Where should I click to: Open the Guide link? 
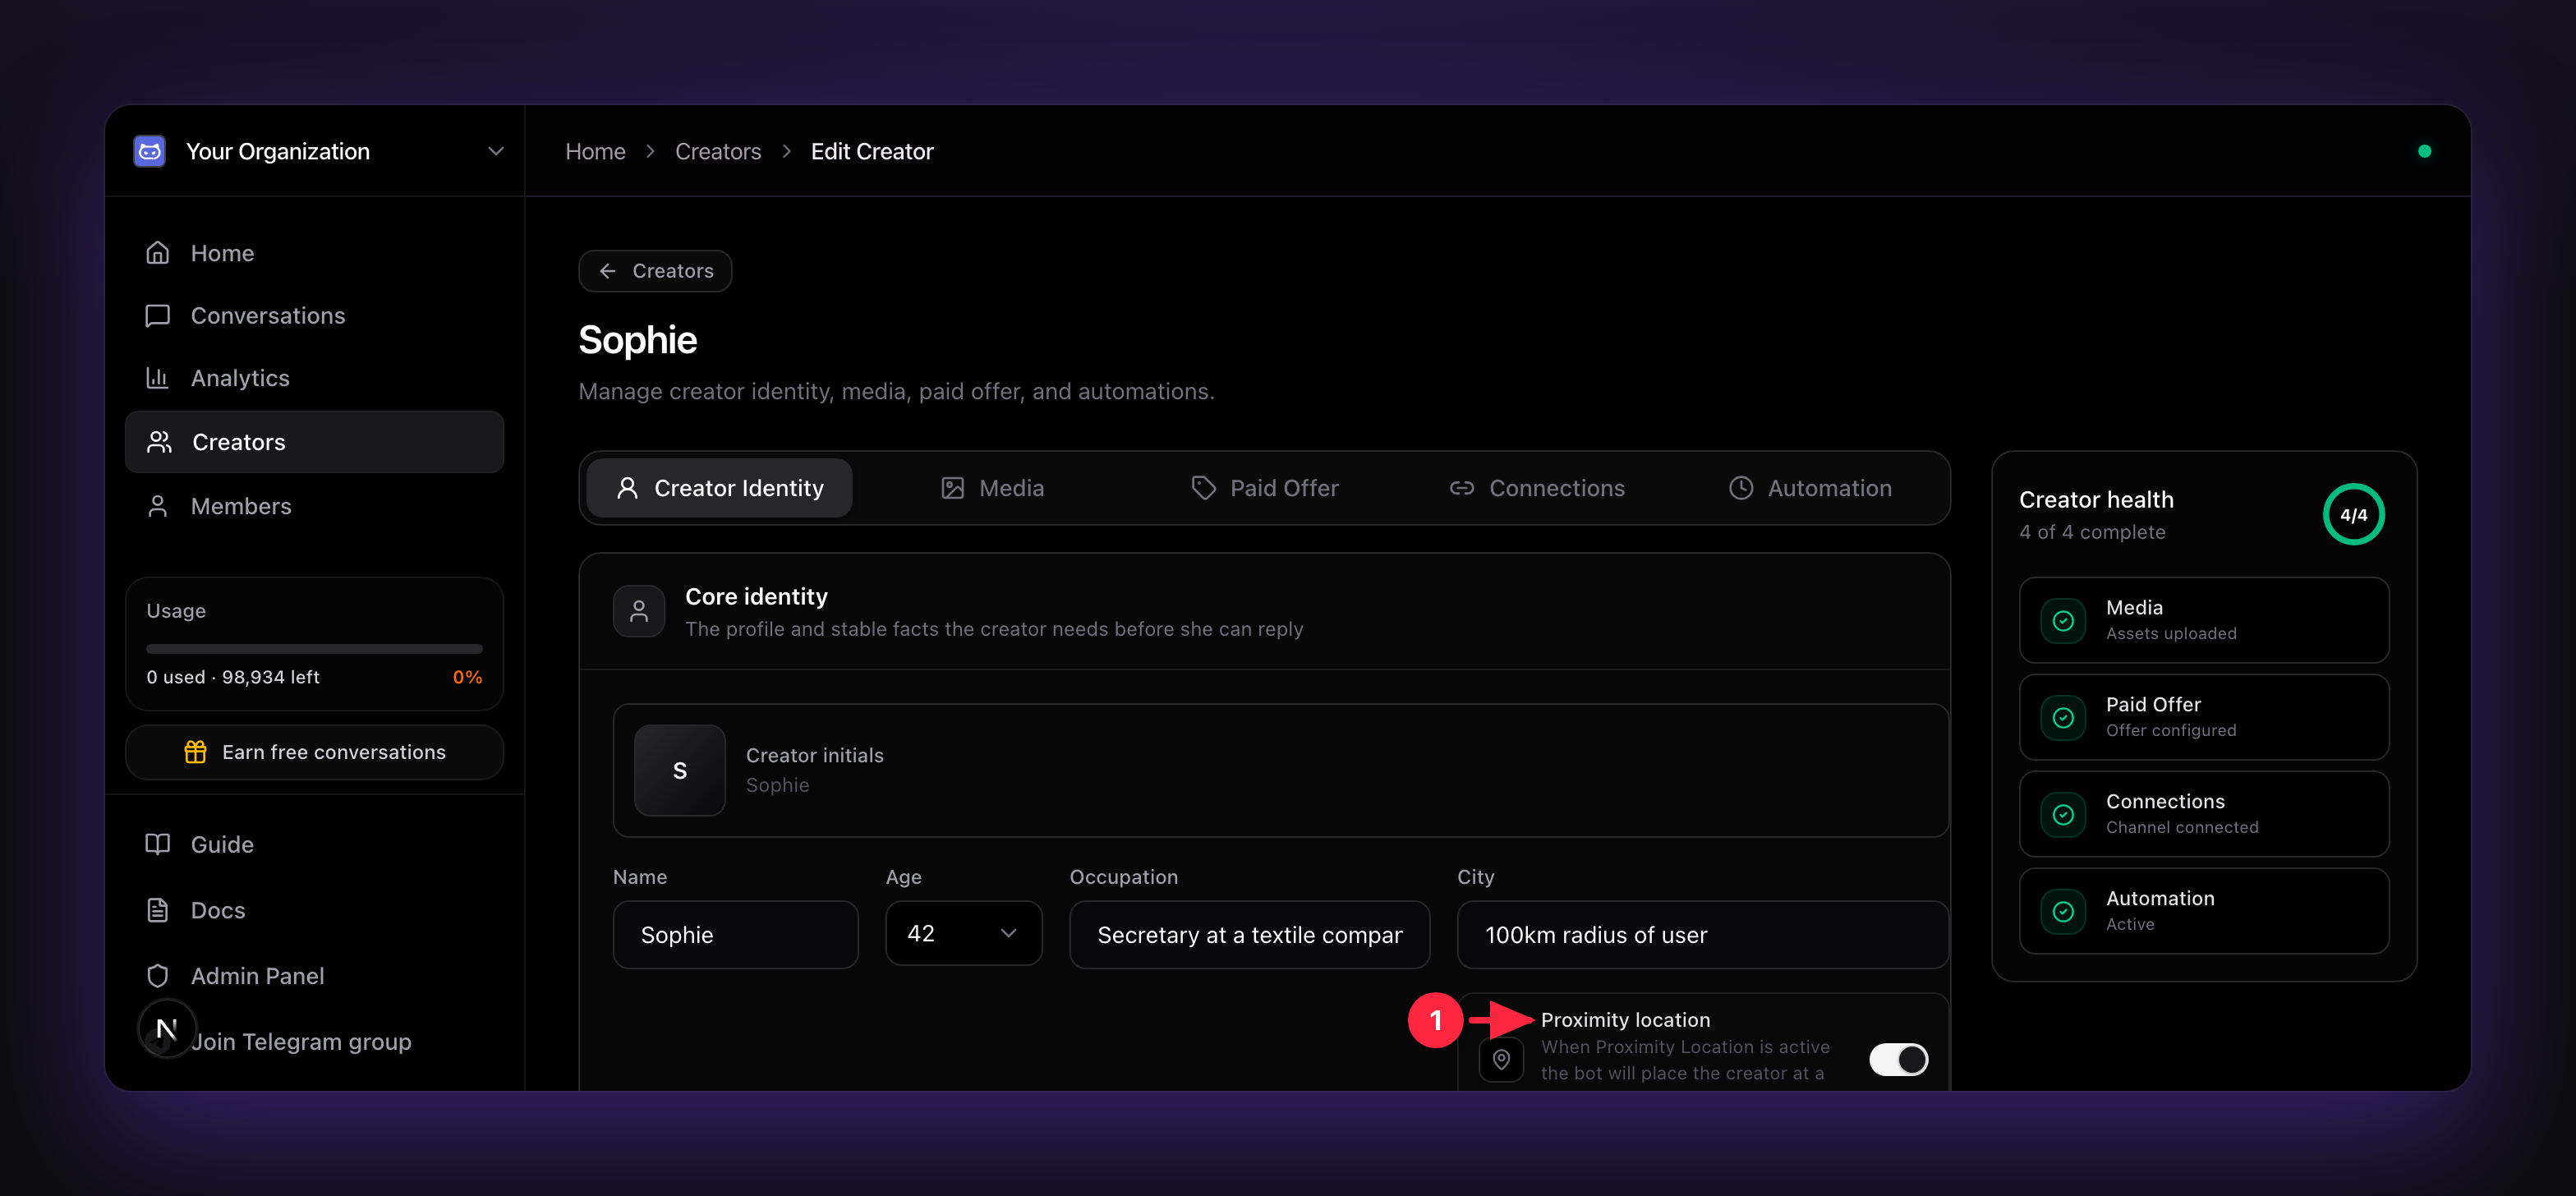[x=314, y=844]
